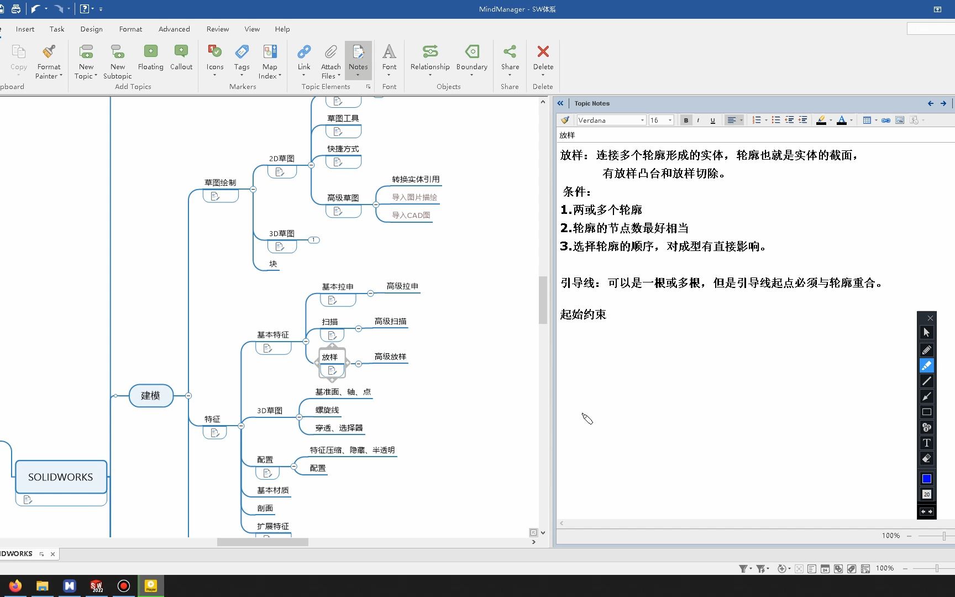Collapse the 特征 branch
The width and height of the screenshot is (955, 597).
(x=241, y=426)
